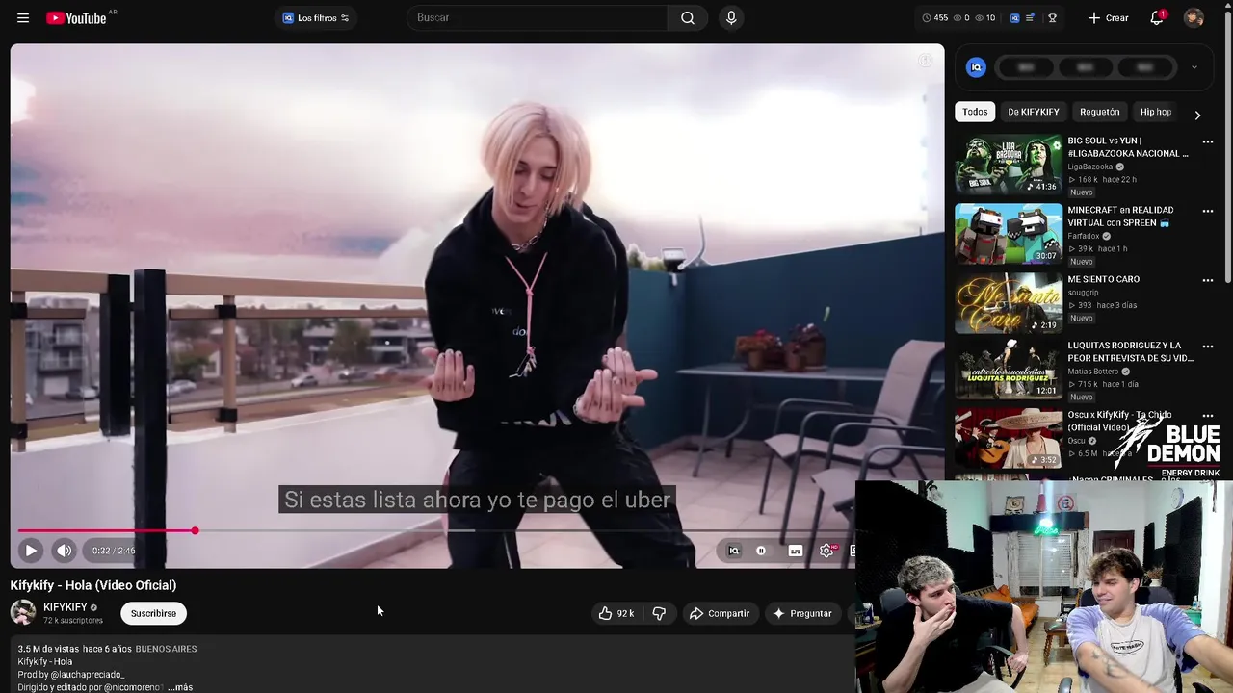This screenshot has width=1233, height=693.
Task: Dislike the video
Action: [x=659, y=613]
